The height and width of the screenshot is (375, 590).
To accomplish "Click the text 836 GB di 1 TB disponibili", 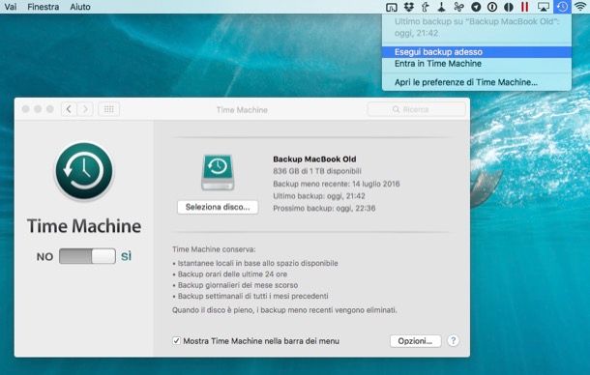I will click(x=317, y=171).
